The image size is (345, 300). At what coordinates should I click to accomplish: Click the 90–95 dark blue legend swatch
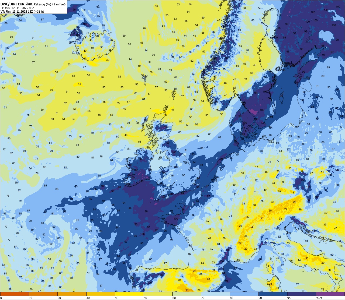click(273, 294)
